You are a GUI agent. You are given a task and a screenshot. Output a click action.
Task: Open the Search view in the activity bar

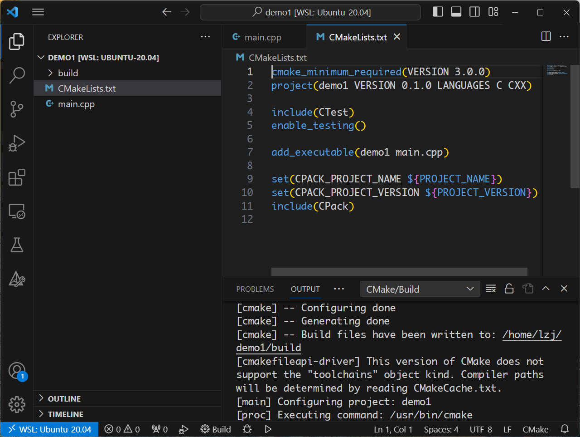click(17, 75)
